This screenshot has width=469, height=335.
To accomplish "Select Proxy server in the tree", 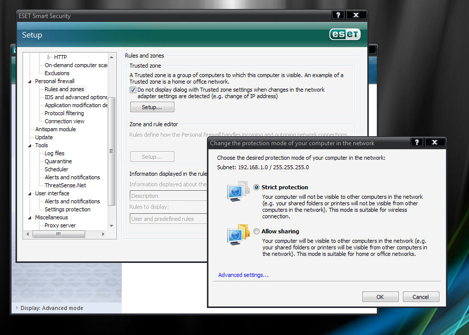I will [x=60, y=226].
